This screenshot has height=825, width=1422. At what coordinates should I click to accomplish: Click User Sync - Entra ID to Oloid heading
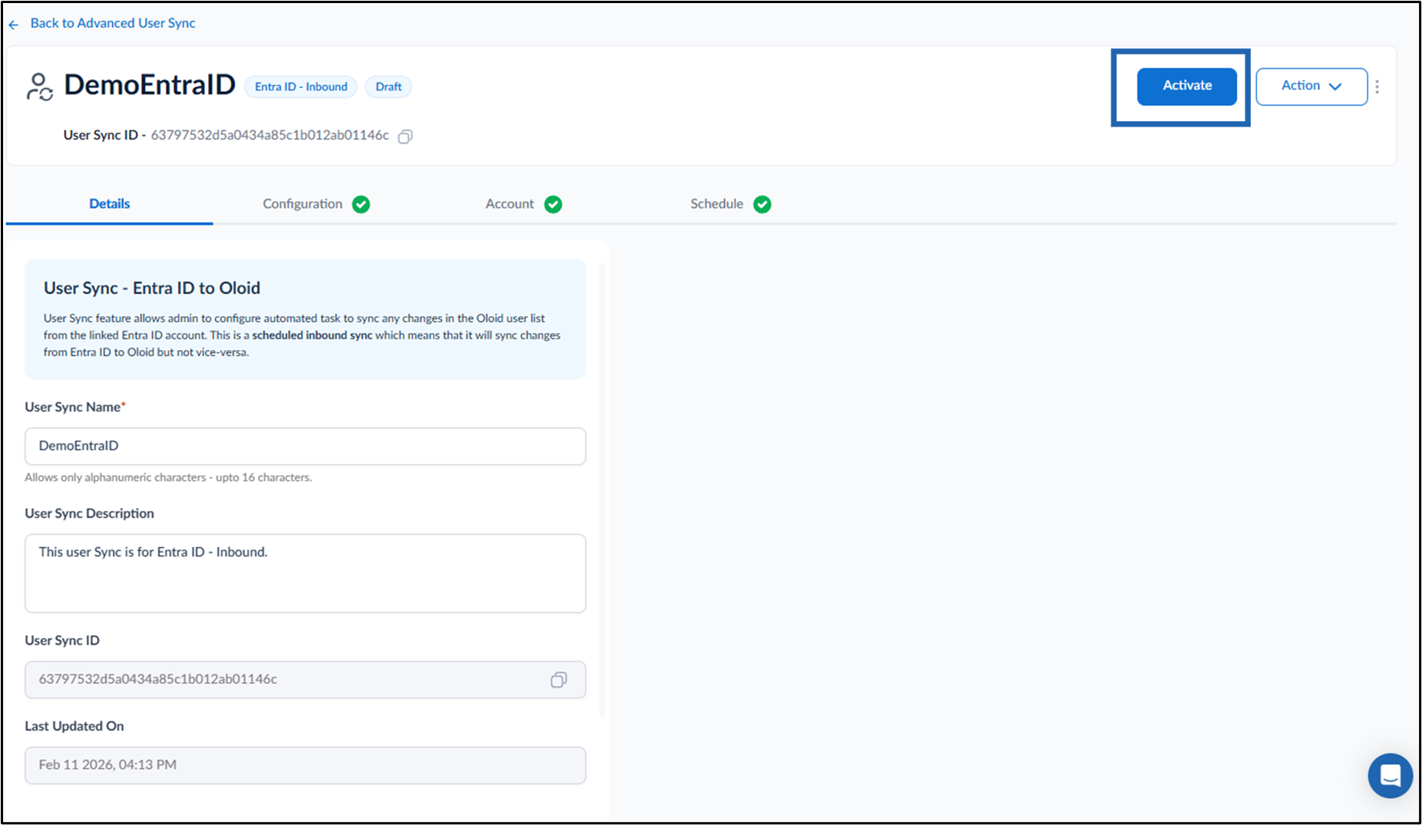coord(152,288)
